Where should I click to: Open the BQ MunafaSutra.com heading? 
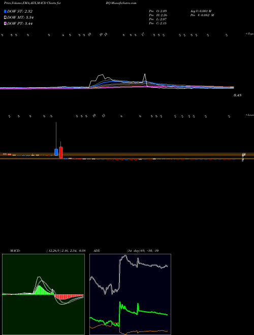click(x=121, y=3)
